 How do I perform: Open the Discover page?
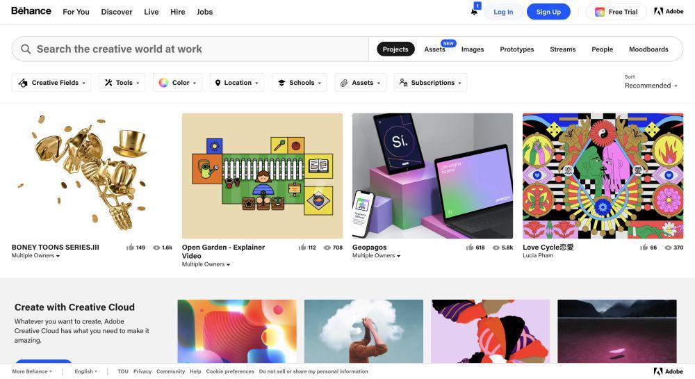tap(117, 12)
